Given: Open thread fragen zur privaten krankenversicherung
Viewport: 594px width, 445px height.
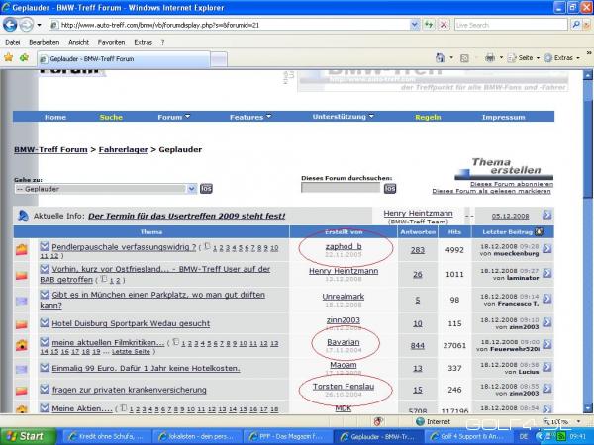Looking at the screenshot, I should click(x=129, y=390).
